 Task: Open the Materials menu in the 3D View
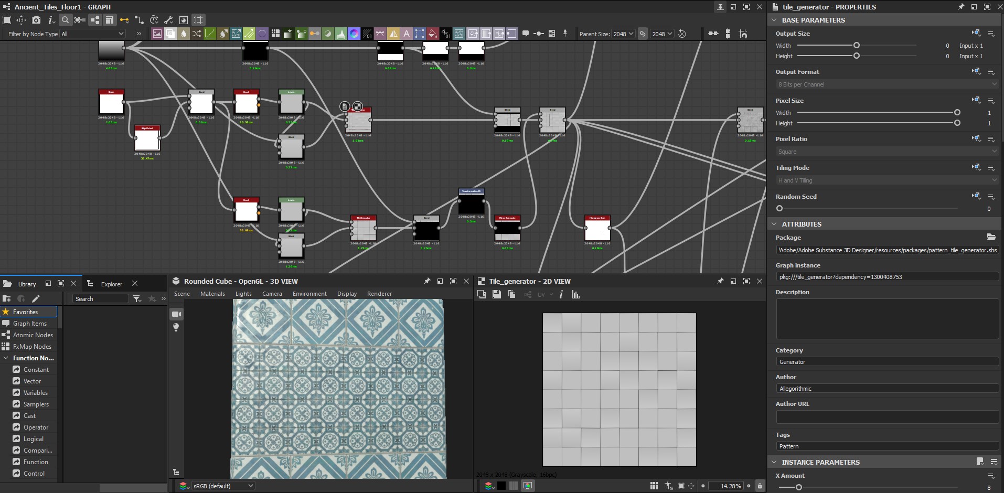tap(212, 294)
